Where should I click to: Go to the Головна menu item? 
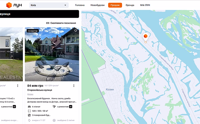(80, 5)
